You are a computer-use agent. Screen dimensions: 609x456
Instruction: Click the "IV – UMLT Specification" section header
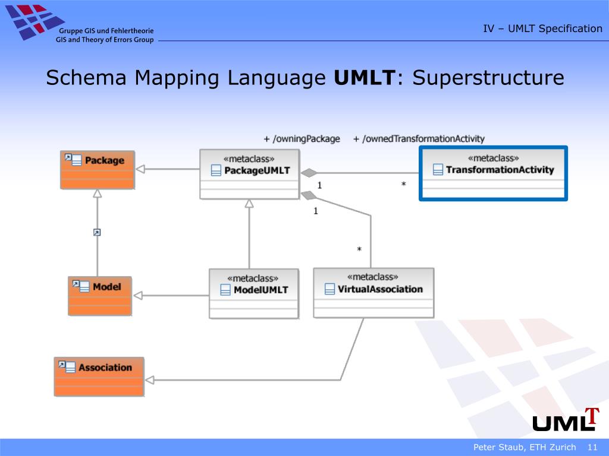click(x=542, y=28)
